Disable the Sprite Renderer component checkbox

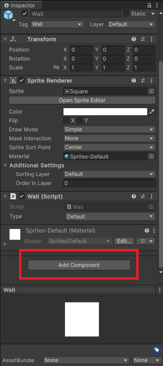22,80
